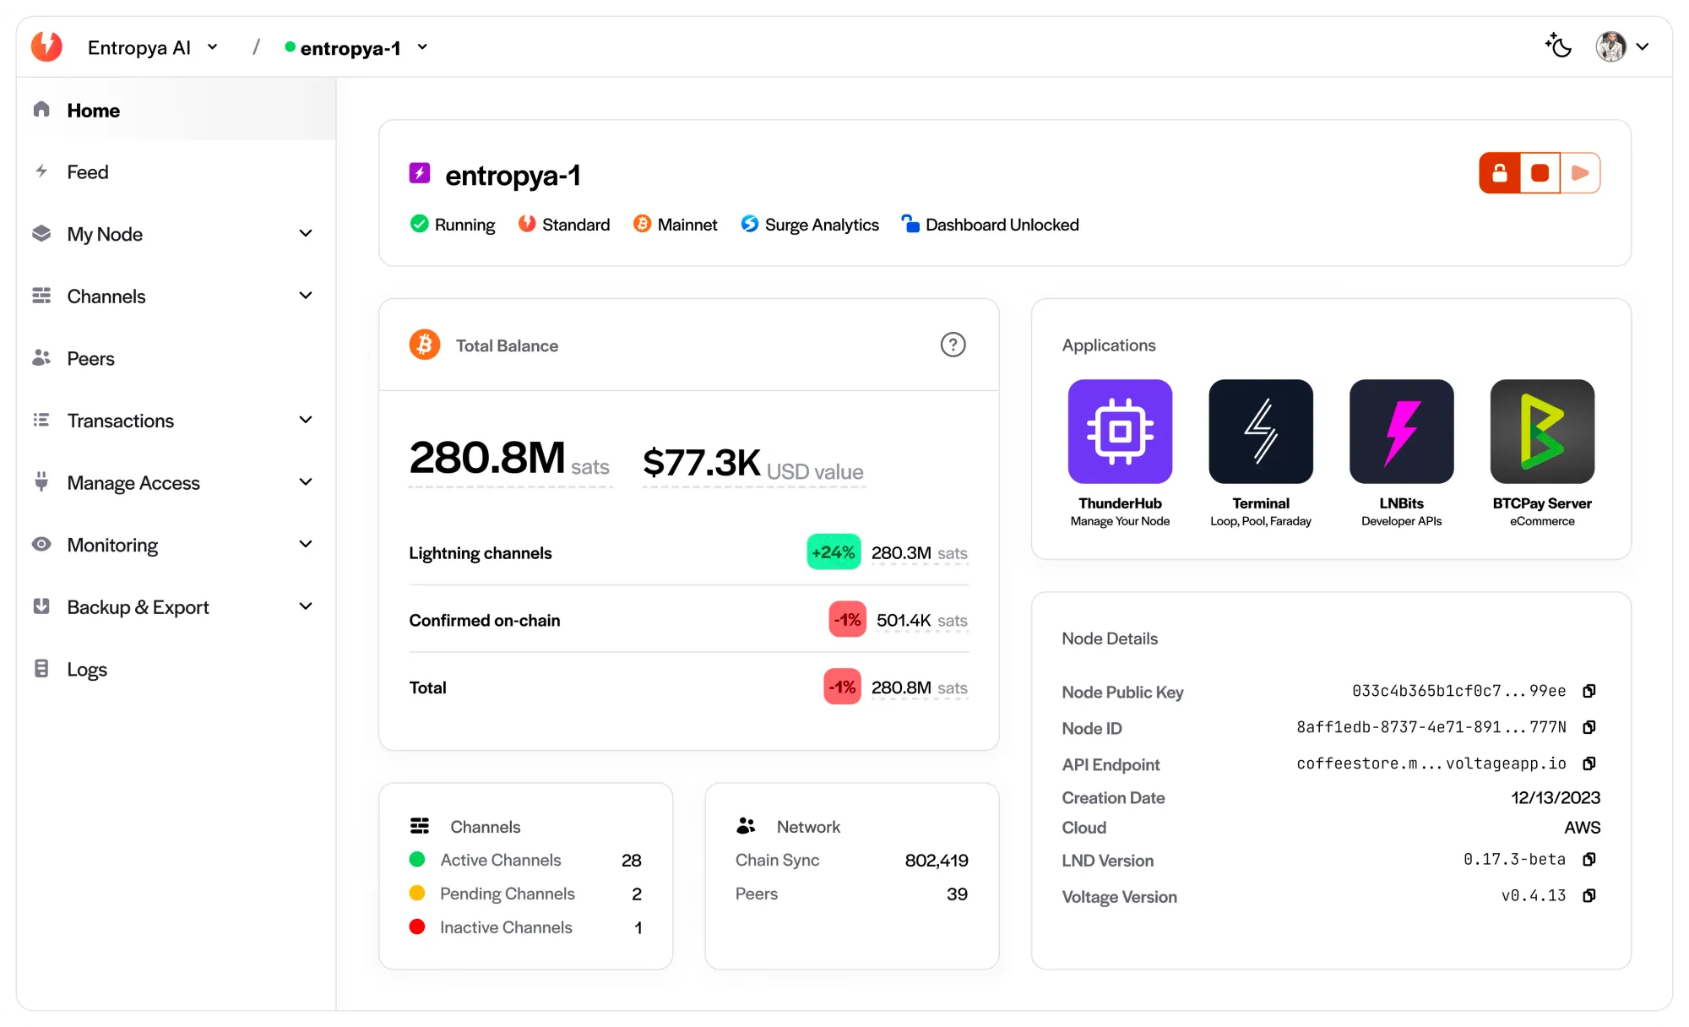The height and width of the screenshot is (1027, 1689).
Task: Expand the Monitoring menu chevron
Action: [306, 545]
